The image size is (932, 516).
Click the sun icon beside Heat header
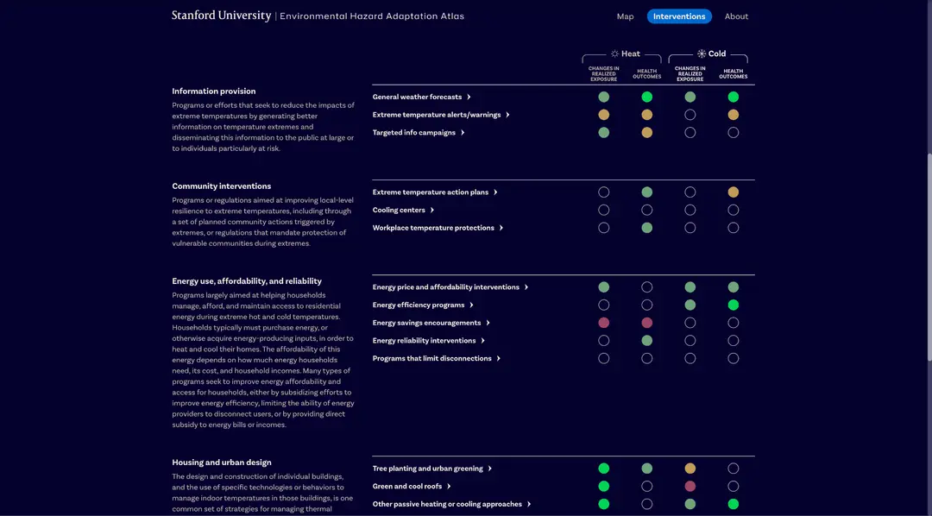point(614,53)
